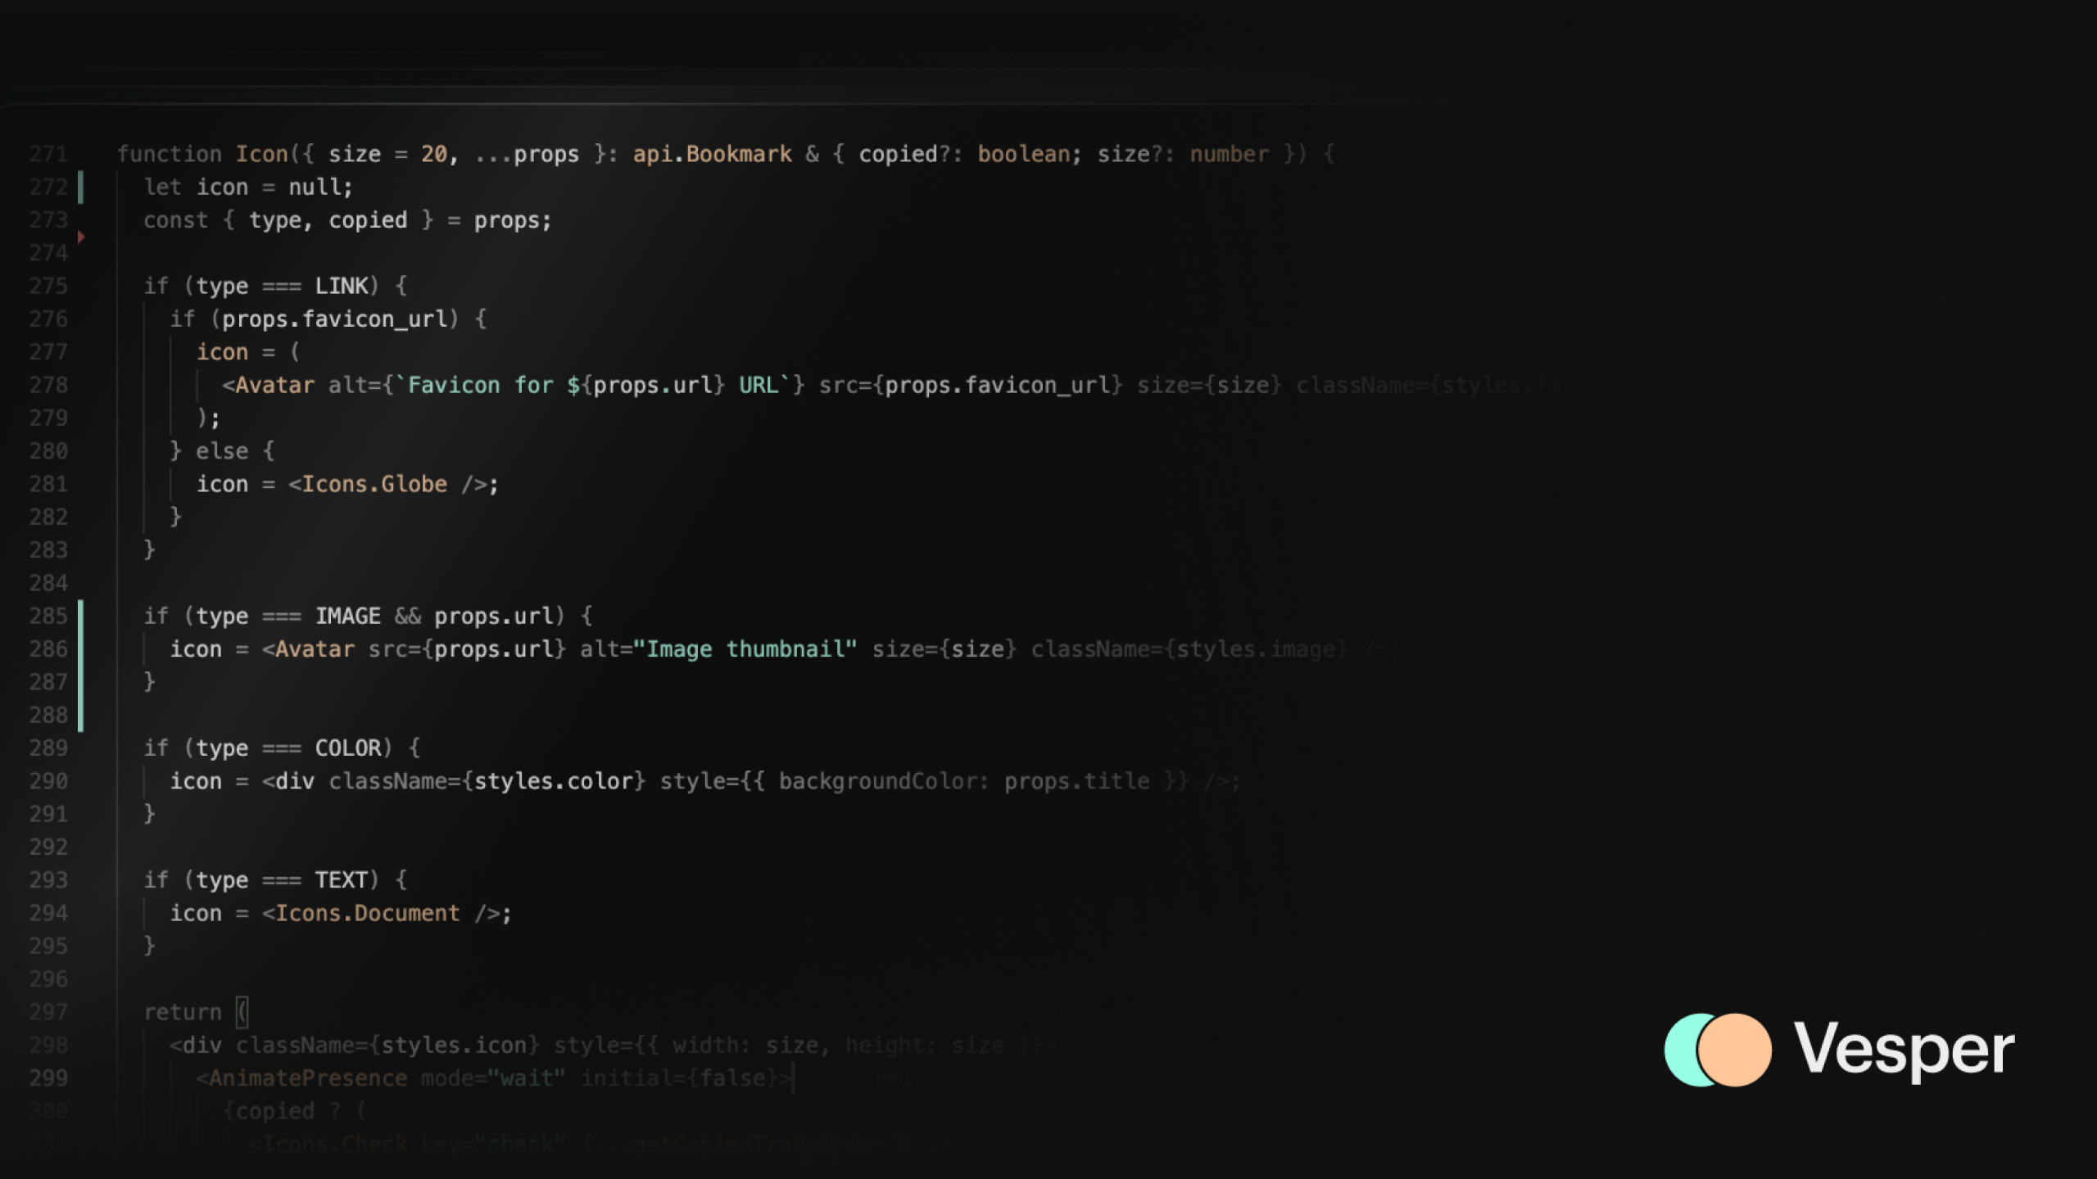2097x1179 pixels.
Task: Click "Image thumbnail" alt string
Action: [x=745, y=649]
